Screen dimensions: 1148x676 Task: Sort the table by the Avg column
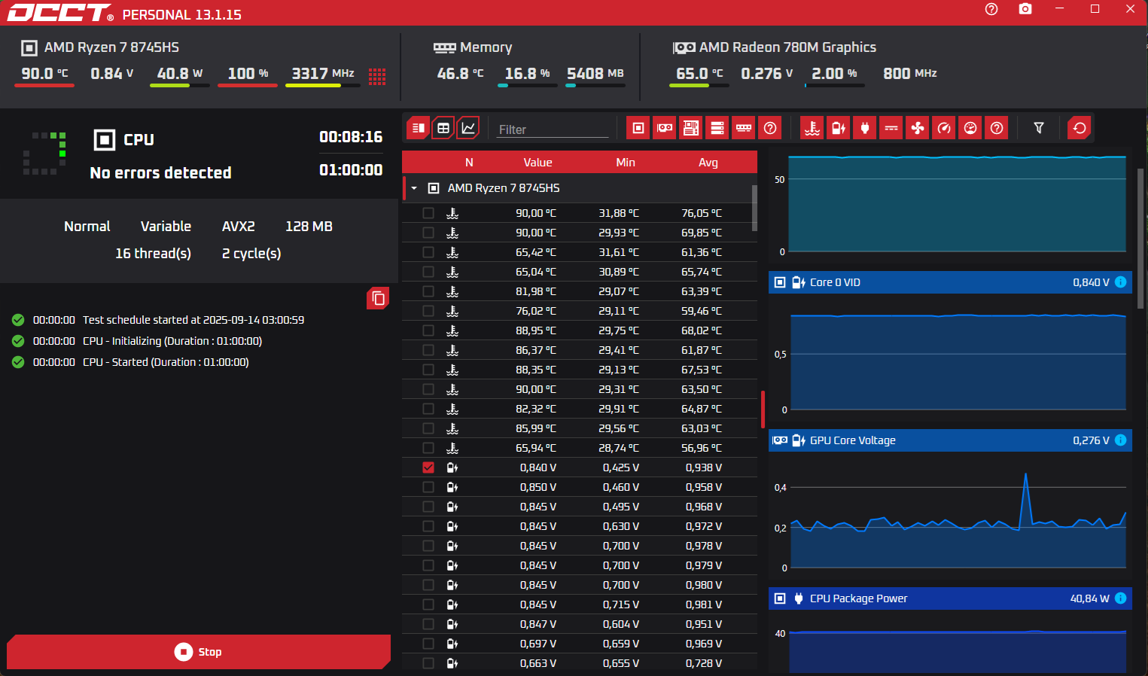click(708, 163)
